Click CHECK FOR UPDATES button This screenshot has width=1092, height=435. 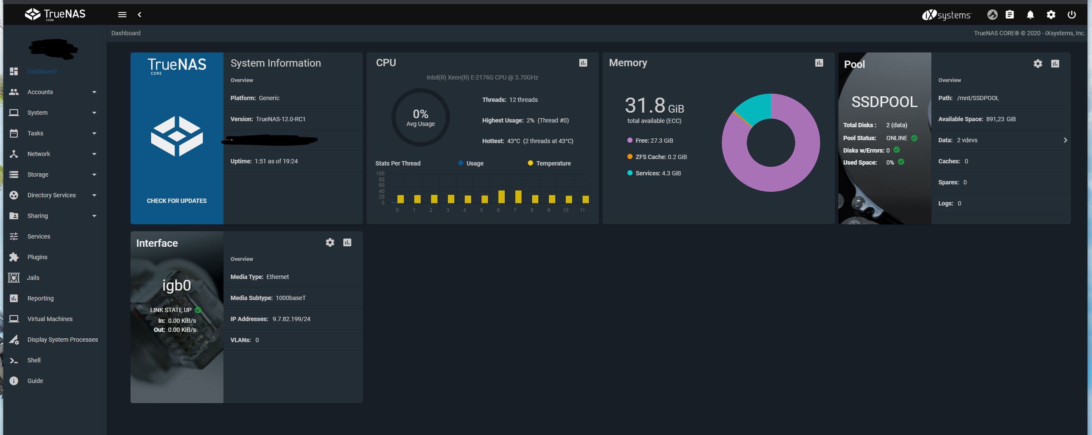(x=177, y=201)
